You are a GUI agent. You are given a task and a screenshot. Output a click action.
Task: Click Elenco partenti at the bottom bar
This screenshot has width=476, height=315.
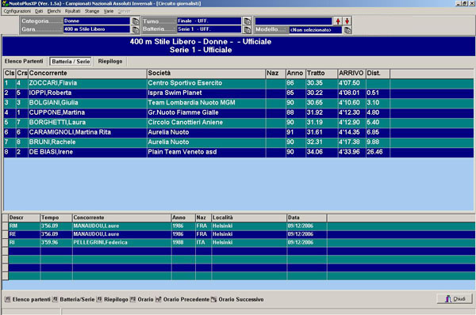tap(31, 299)
